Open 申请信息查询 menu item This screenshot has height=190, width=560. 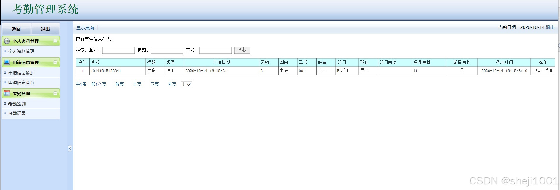[x=21, y=82]
